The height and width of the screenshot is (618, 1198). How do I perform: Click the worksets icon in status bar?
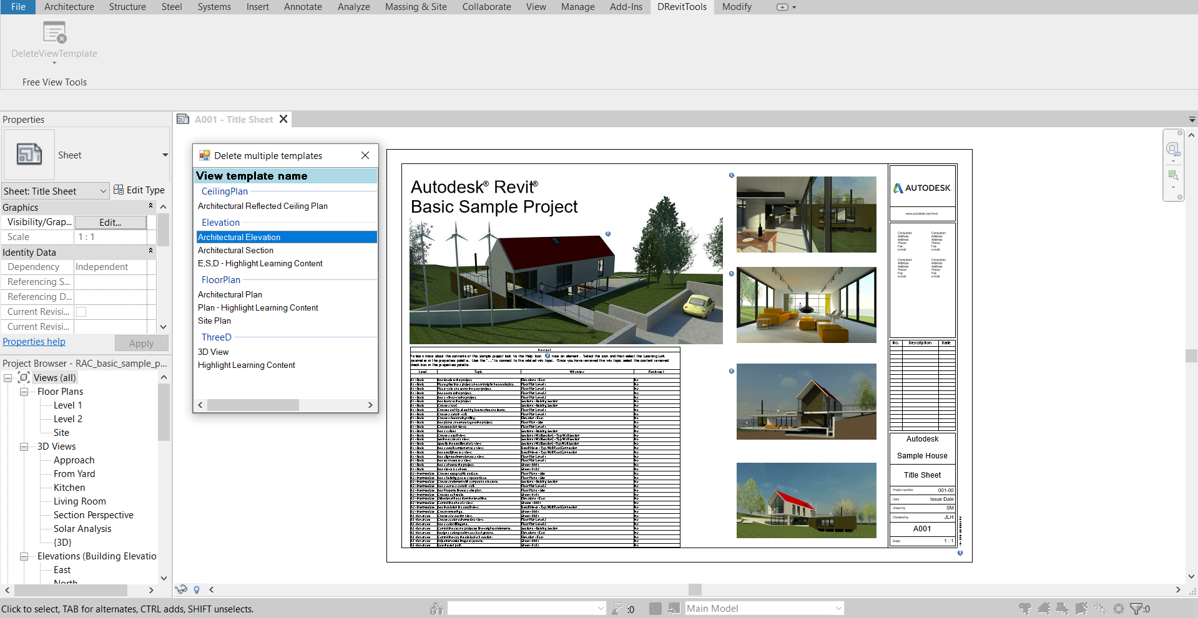coord(436,609)
